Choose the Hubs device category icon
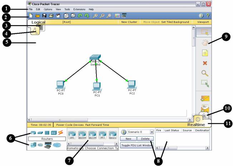Viewport: 233px width, 167px height. tap(47, 133)
